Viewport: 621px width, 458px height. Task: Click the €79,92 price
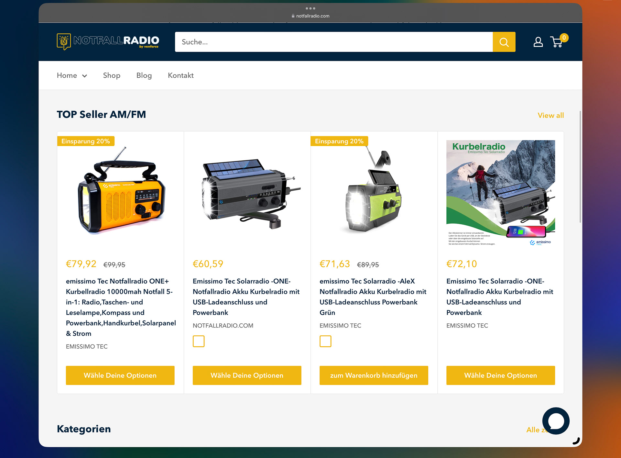(81, 264)
